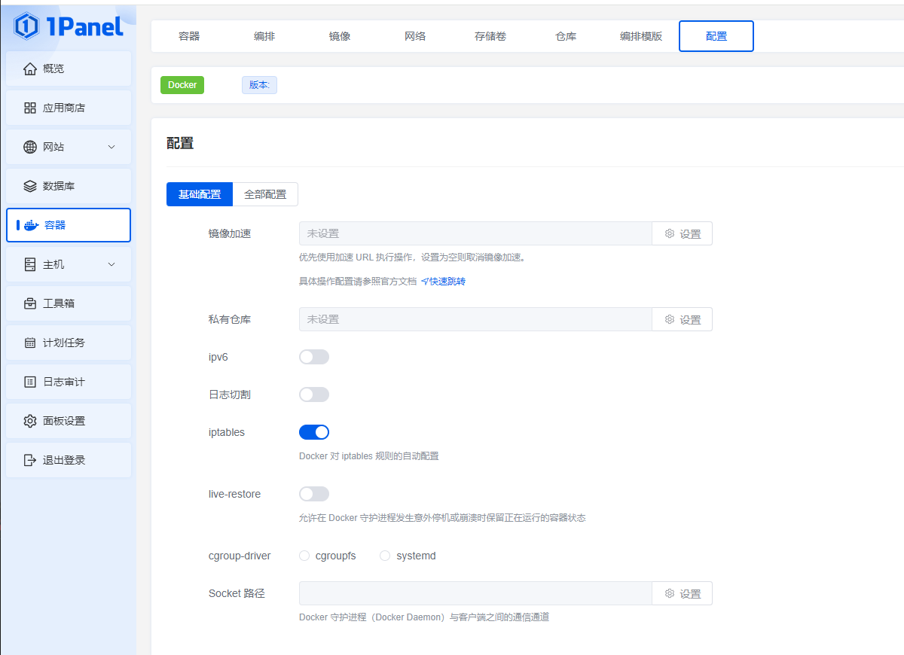Viewport: 904px width, 655px height.
Task: Click the 1Panel logo
Action: [68, 26]
